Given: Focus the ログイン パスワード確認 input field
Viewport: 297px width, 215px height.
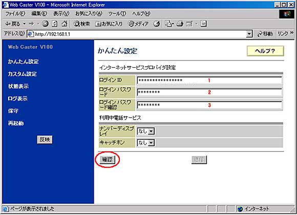Looking at the screenshot, I should 209,105.
